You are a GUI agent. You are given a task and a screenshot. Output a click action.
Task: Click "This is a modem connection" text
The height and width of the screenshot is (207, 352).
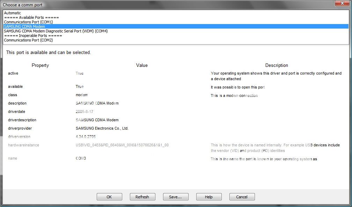[x=234, y=95]
